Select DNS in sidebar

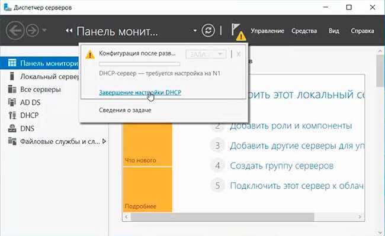[27, 128]
